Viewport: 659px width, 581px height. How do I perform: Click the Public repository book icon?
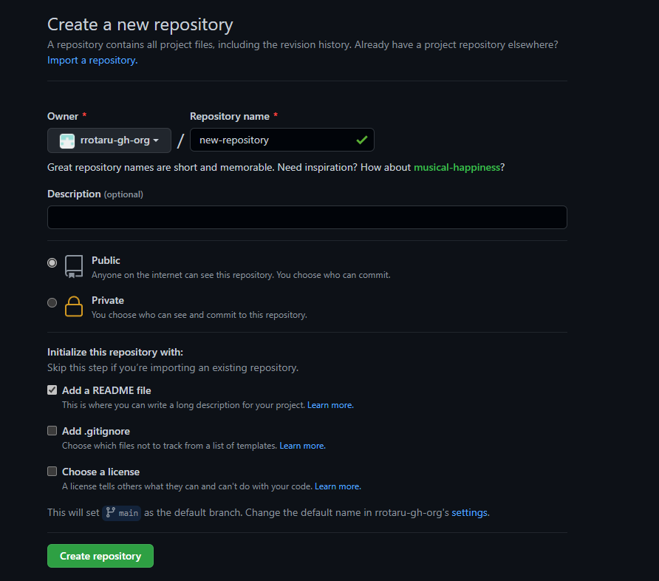click(x=74, y=267)
